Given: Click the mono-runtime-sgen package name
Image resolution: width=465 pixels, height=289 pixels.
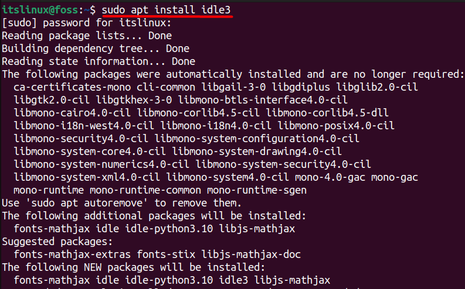Looking at the screenshot, I should coord(257,190).
